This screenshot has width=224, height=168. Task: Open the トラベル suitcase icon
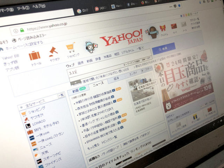point(34,56)
